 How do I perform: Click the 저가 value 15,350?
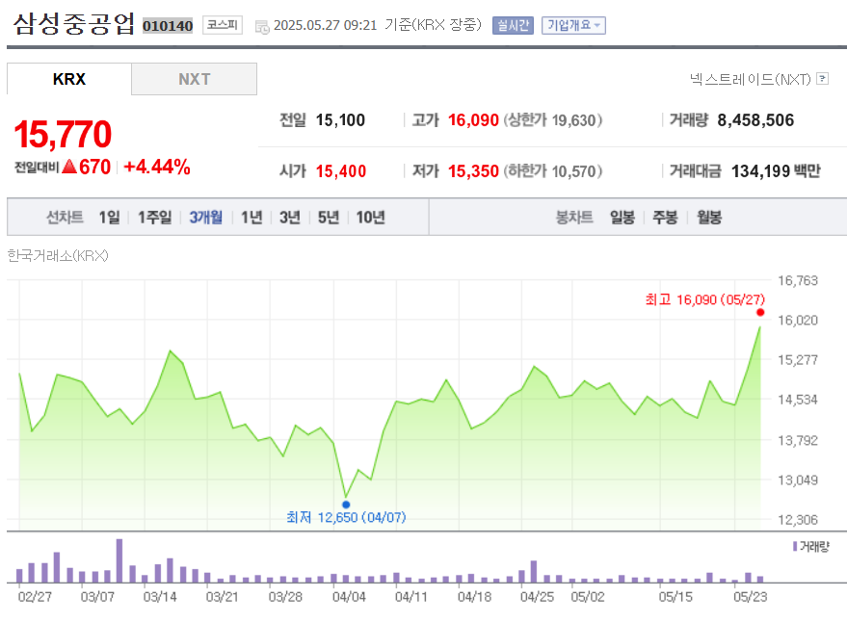tap(473, 171)
